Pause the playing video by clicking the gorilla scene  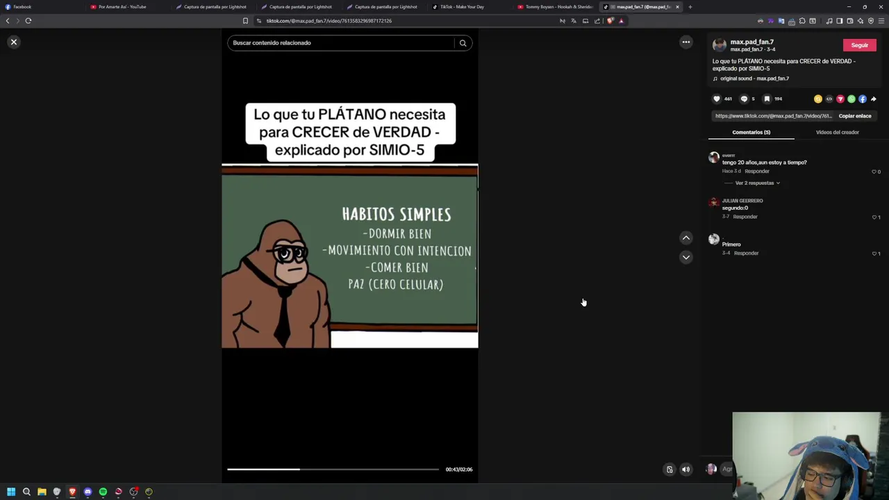(349, 257)
